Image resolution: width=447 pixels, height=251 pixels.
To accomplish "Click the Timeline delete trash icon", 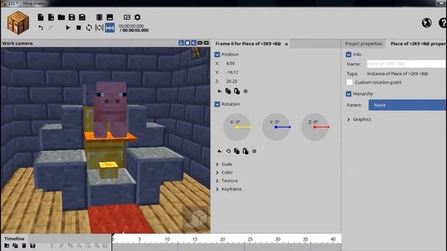I will [24, 245].
